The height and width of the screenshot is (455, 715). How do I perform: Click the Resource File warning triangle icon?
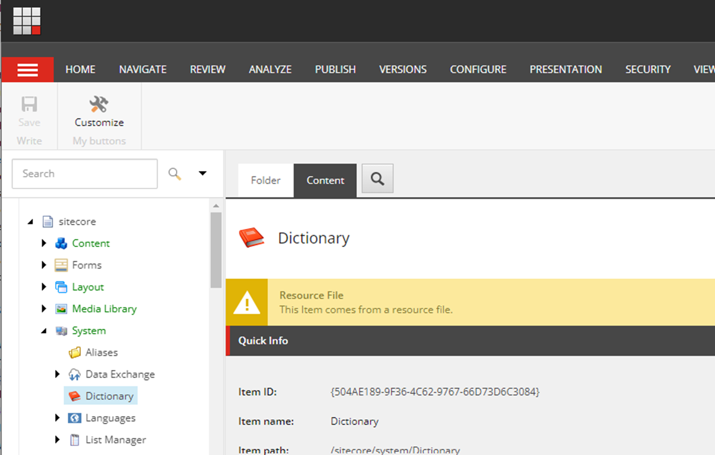[x=247, y=302]
